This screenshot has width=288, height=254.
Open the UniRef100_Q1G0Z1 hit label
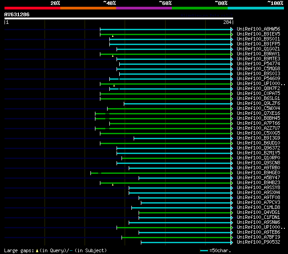258,49
